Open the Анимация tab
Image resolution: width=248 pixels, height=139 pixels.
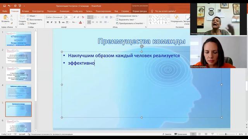point(65,11)
